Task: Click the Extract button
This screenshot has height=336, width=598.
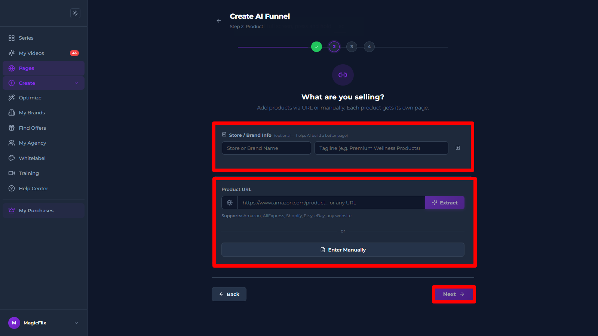Action: [x=445, y=203]
